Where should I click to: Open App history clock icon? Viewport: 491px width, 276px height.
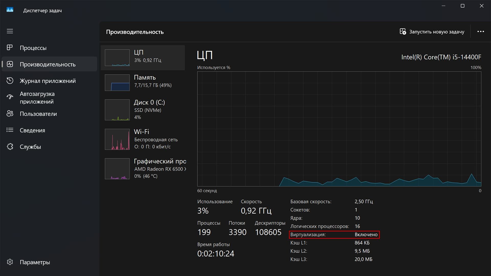click(10, 81)
